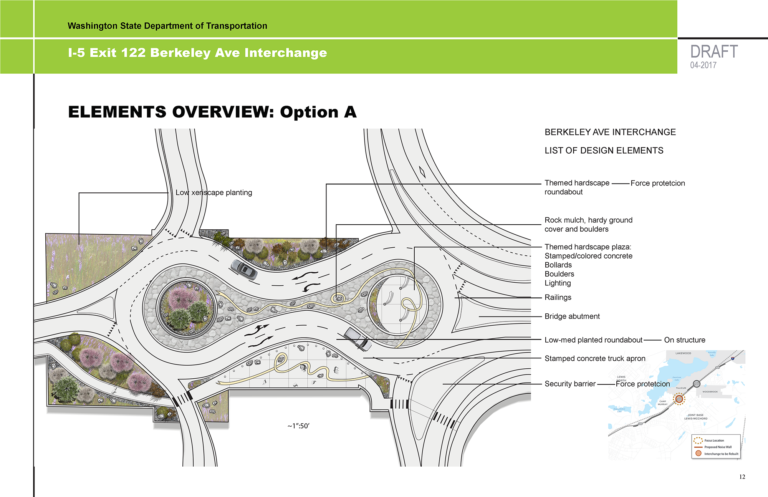The width and height of the screenshot is (768, 497).
Task: Click the 'Railings' label
Action: click(x=558, y=297)
